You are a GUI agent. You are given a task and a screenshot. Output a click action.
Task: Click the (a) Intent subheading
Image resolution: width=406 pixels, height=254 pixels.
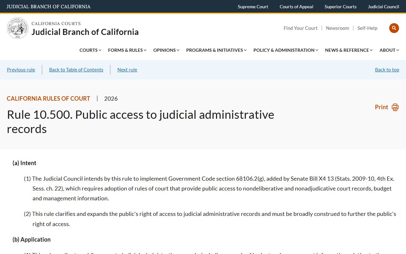coord(24,163)
